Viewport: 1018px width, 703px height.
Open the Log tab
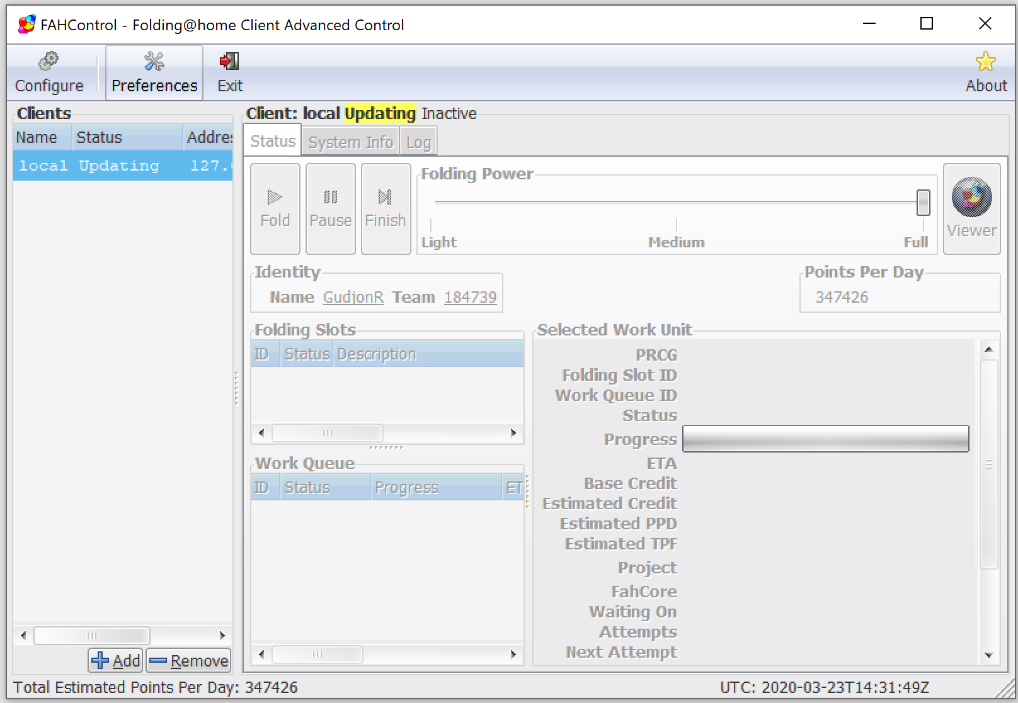click(x=418, y=142)
